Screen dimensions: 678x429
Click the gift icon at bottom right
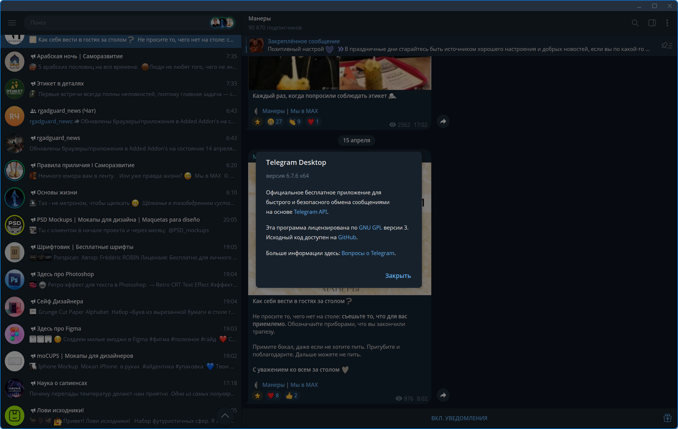[x=667, y=418]
